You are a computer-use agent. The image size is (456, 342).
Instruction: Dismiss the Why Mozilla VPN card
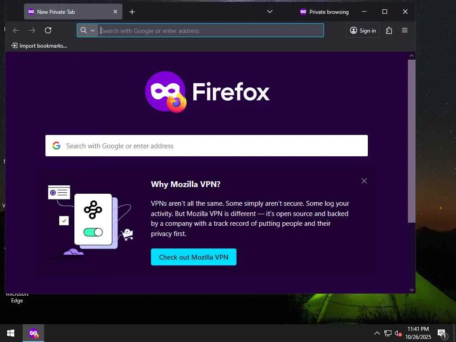tap(364, 181)
